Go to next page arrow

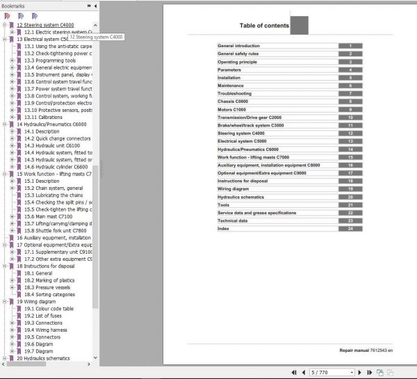click(x=359, y=372)
